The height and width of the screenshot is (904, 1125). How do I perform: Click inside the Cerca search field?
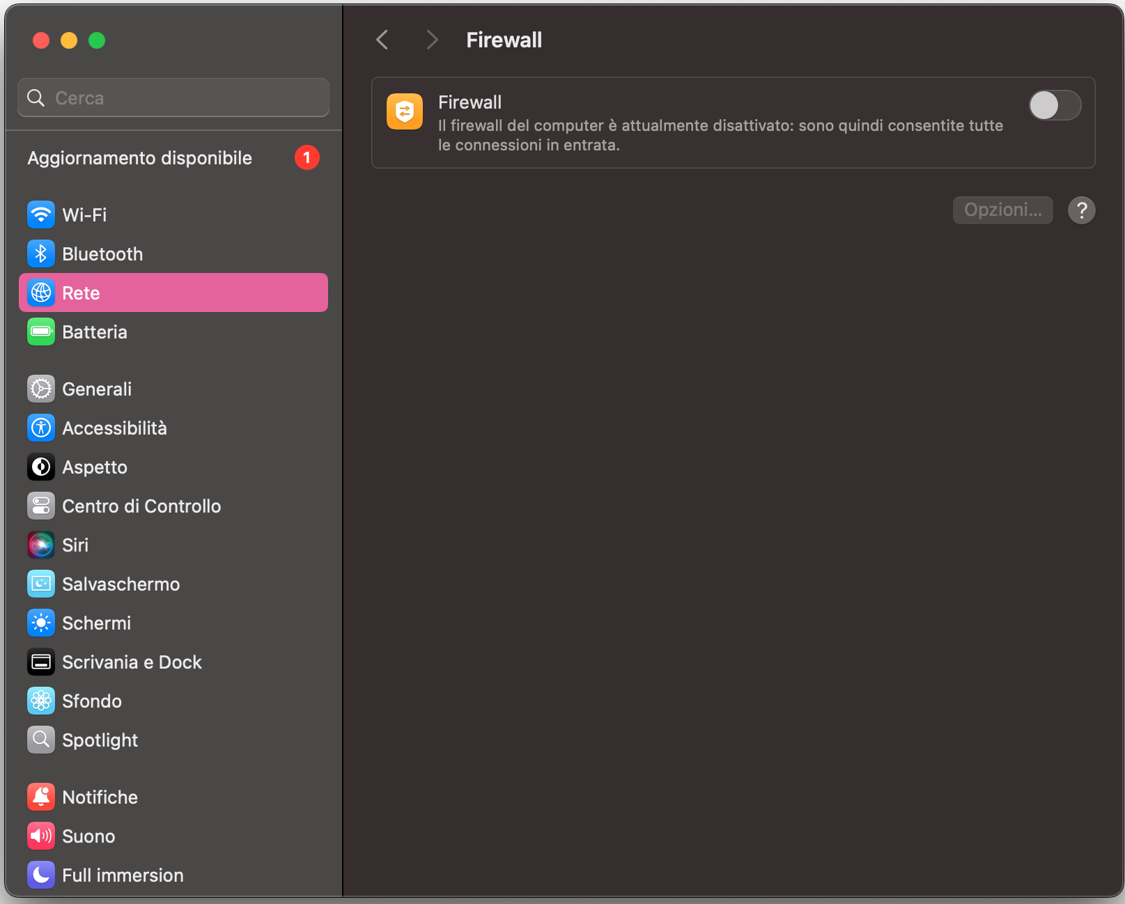pos(173,98)
